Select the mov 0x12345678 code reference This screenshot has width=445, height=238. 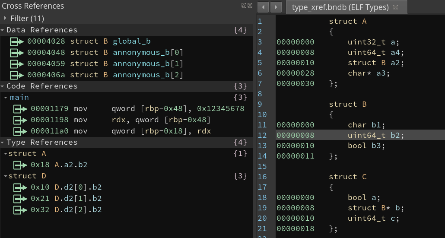[x=126, y=109]
